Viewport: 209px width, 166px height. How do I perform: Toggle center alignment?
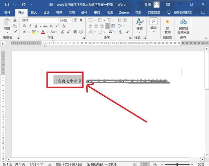pos(96,26)
